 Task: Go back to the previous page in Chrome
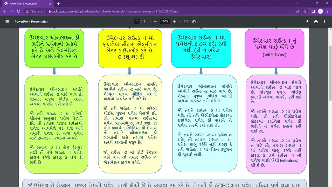coord(5,11)
